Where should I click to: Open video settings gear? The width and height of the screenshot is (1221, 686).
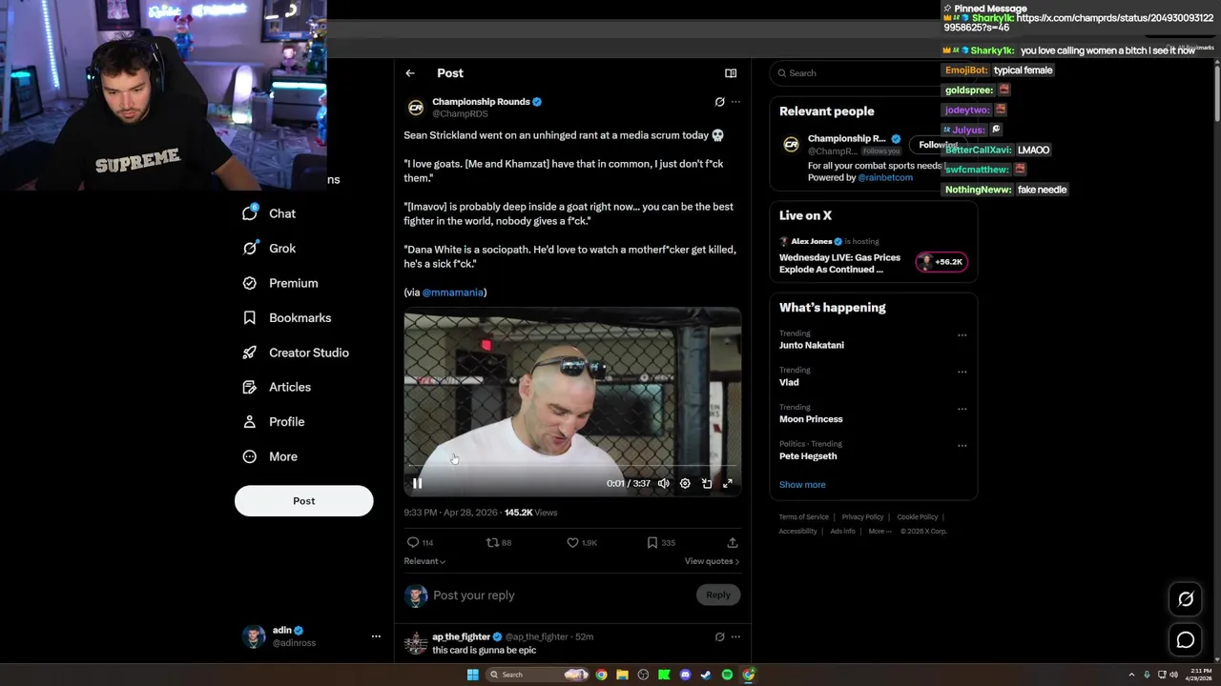click(685, 483)
